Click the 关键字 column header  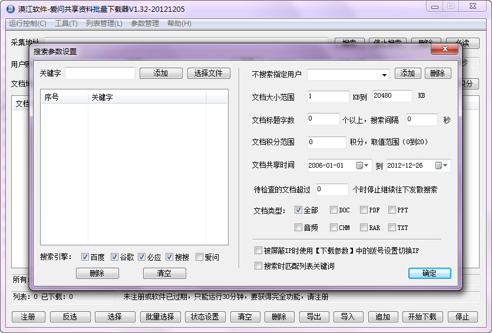click(x=147, y=98)
